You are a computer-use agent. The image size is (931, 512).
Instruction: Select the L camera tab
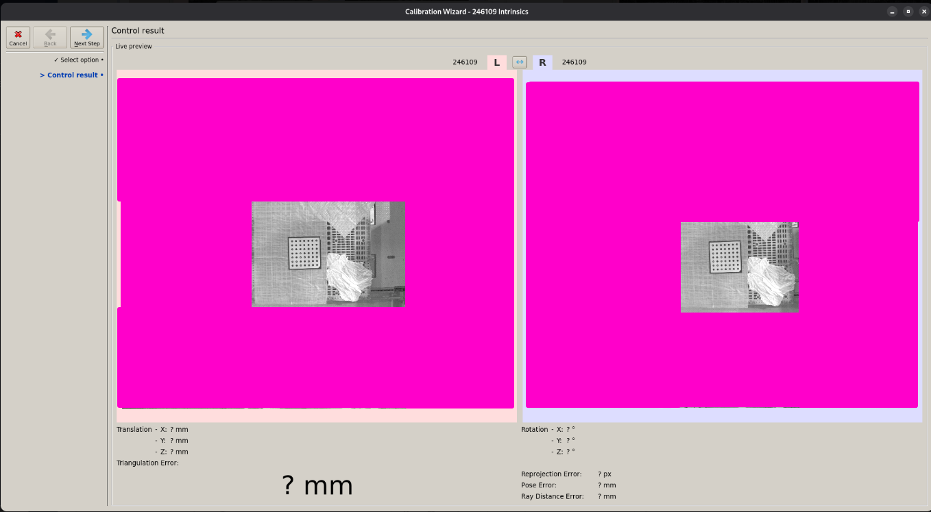point(497,62)
